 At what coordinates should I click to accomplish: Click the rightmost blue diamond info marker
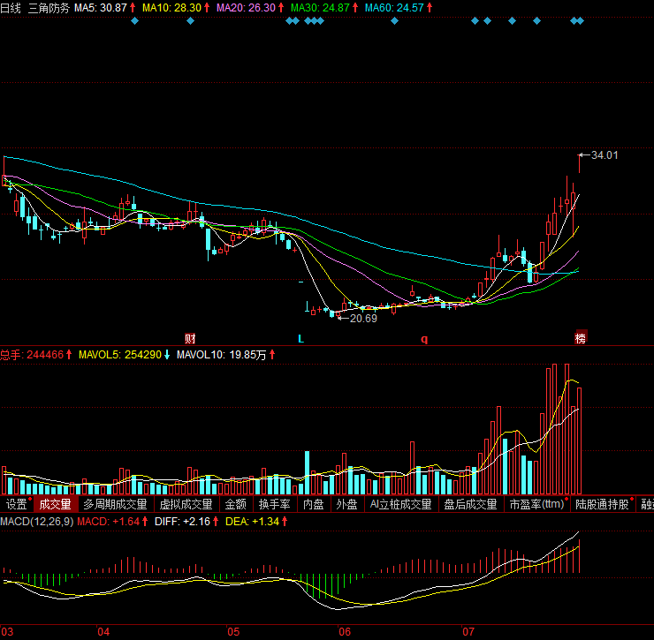point(581,20)
